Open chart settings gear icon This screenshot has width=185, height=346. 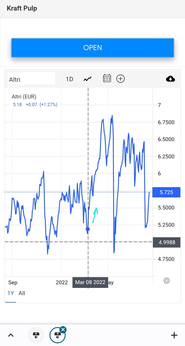[x=166, y=280]
